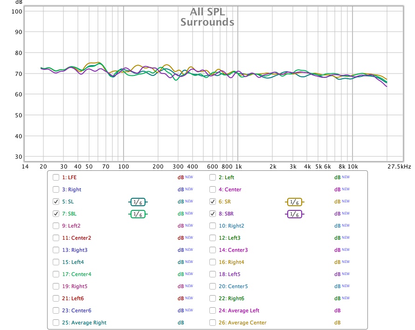Select the 4: Center legend label
This screenshot has width=415, height=330.
point(230,189)
